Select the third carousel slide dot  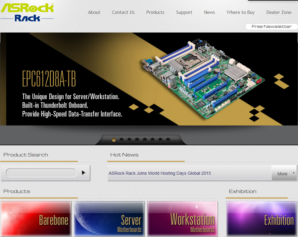[129, 140]
